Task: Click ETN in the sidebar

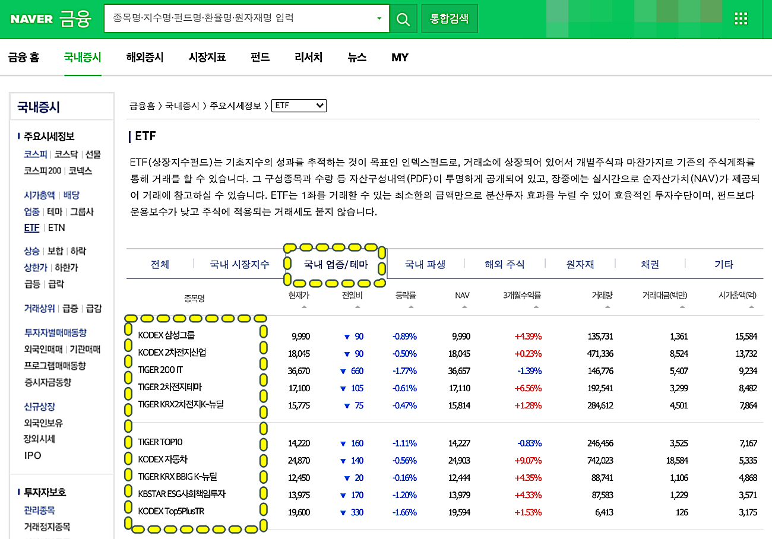Action: tap(56, 228)
